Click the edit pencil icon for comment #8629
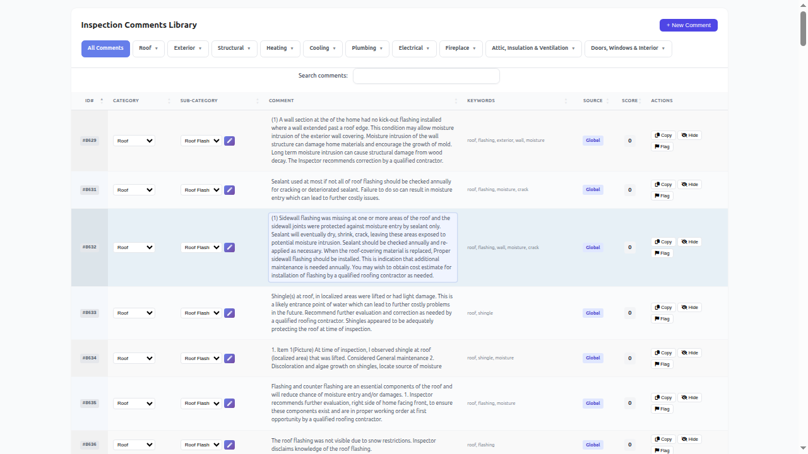This screenshot has height=454, width=808. [229, 141]
